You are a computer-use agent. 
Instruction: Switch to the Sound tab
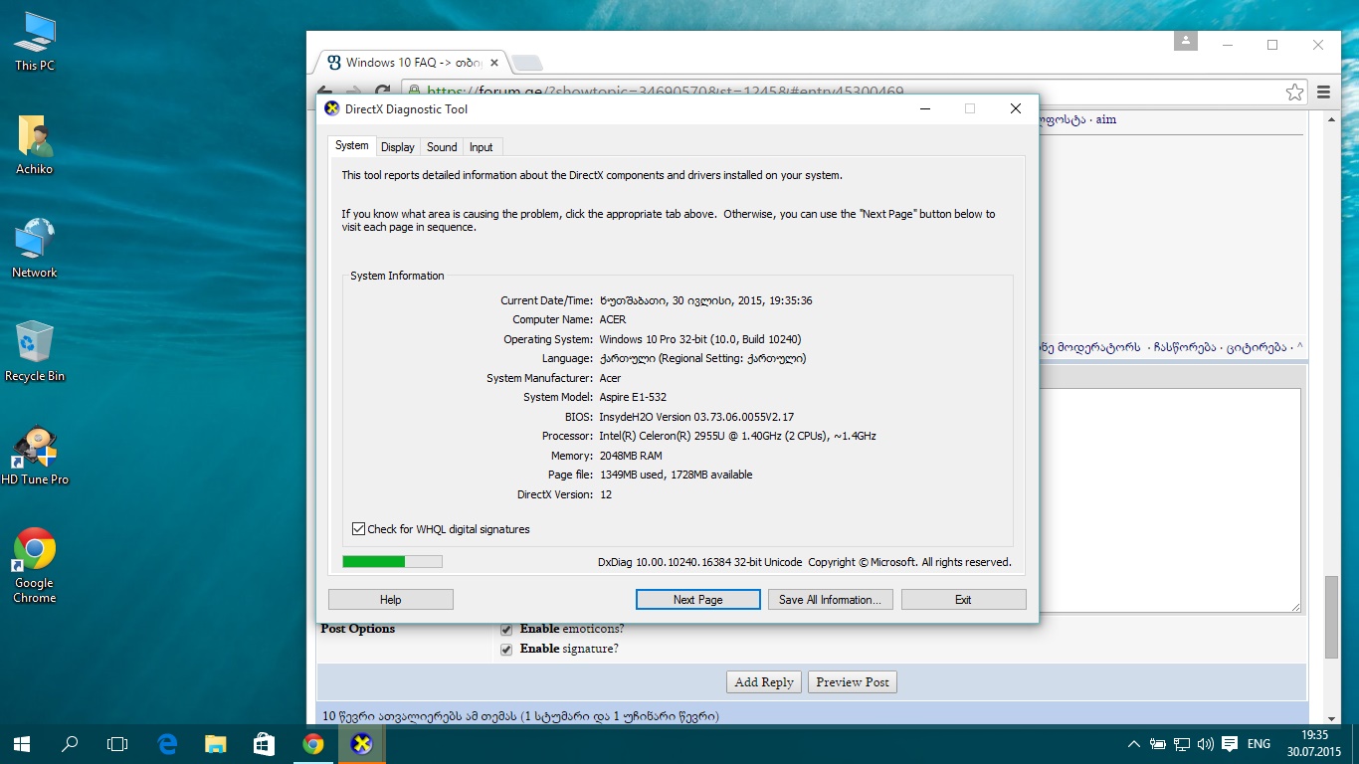click(x=442, y=147)
